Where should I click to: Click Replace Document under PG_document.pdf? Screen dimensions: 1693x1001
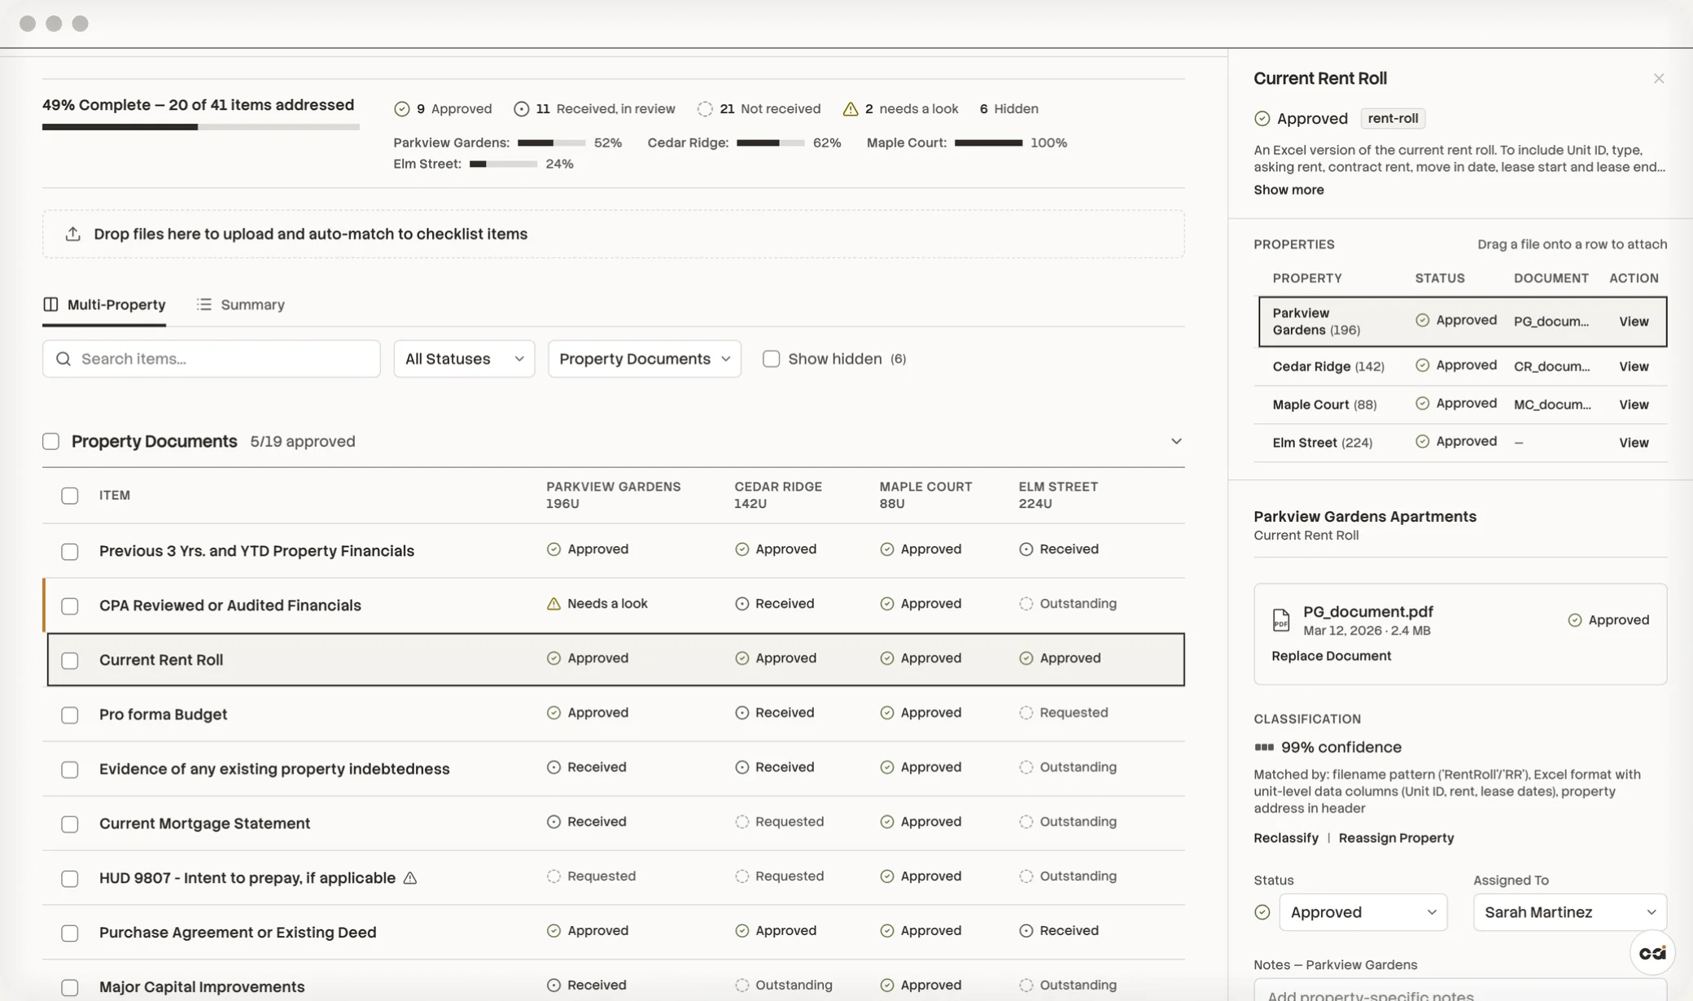1331,656
